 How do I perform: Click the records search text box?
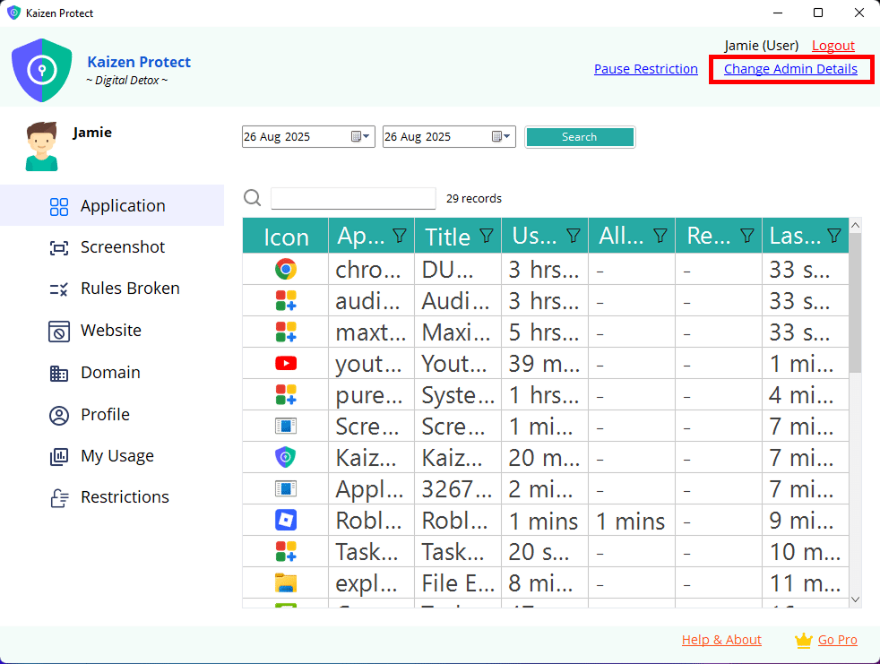[354, 198]
